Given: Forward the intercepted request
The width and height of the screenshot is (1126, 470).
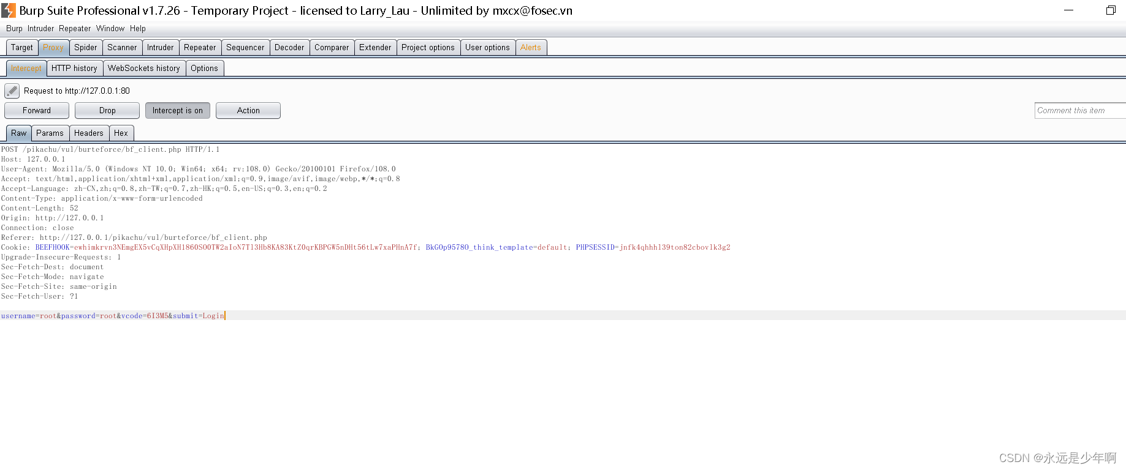Looking at the screenshot, I should [37, 111].
